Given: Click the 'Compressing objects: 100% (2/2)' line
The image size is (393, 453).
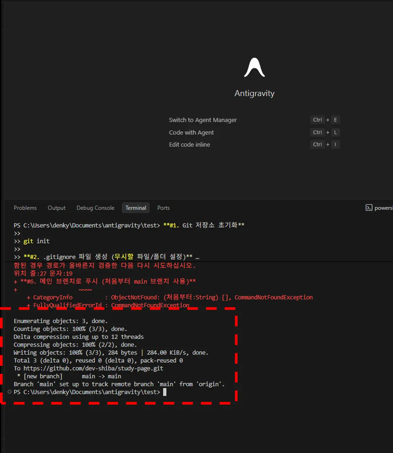Looking at the screenshot, I should coord(75,345).
